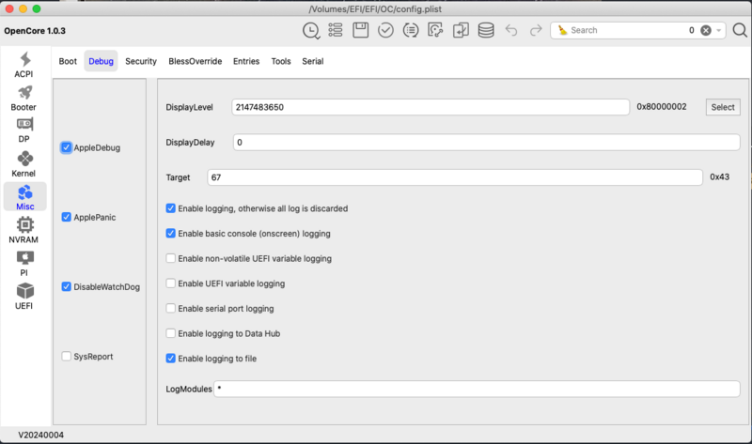Open the BlessOverride tab
The image size is (752, 444).
click(195, 61)
